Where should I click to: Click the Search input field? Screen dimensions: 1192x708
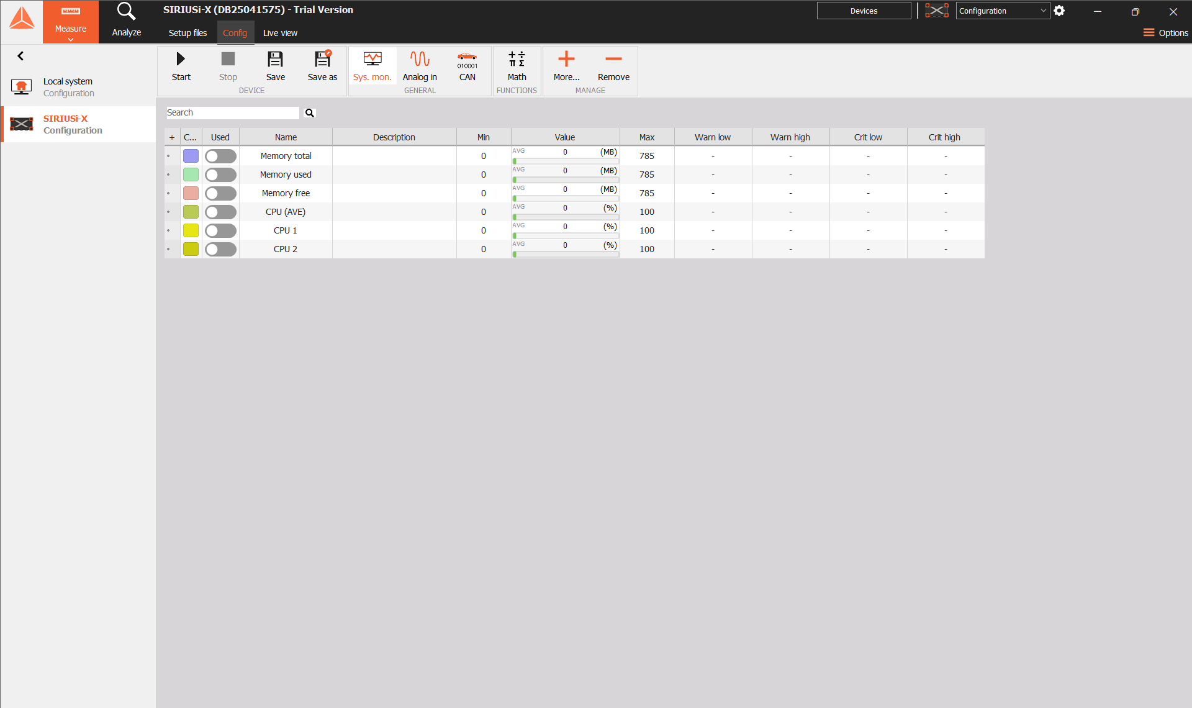click(232, 113)
